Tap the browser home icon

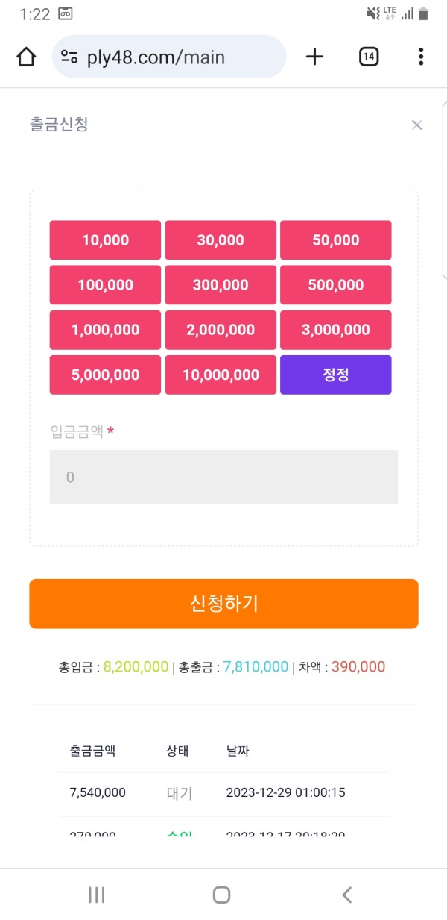coord(26,57)
